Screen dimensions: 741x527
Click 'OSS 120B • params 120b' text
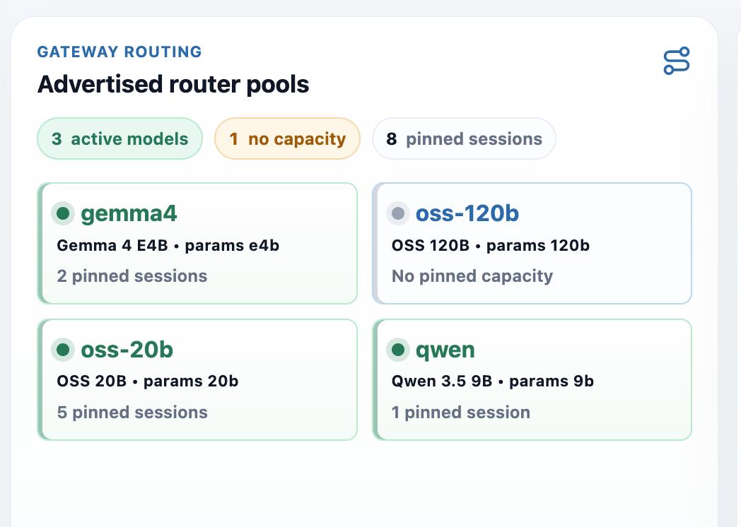click(491, 246)
